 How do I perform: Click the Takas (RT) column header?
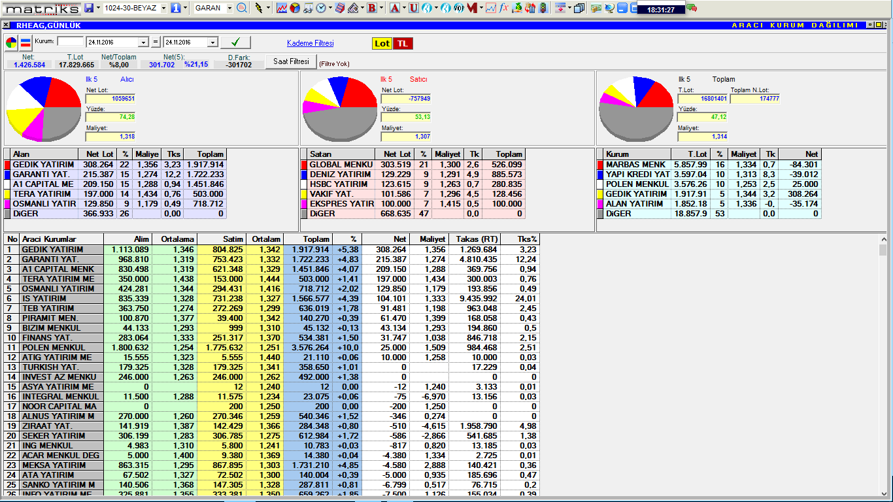(x=474, y=239)
